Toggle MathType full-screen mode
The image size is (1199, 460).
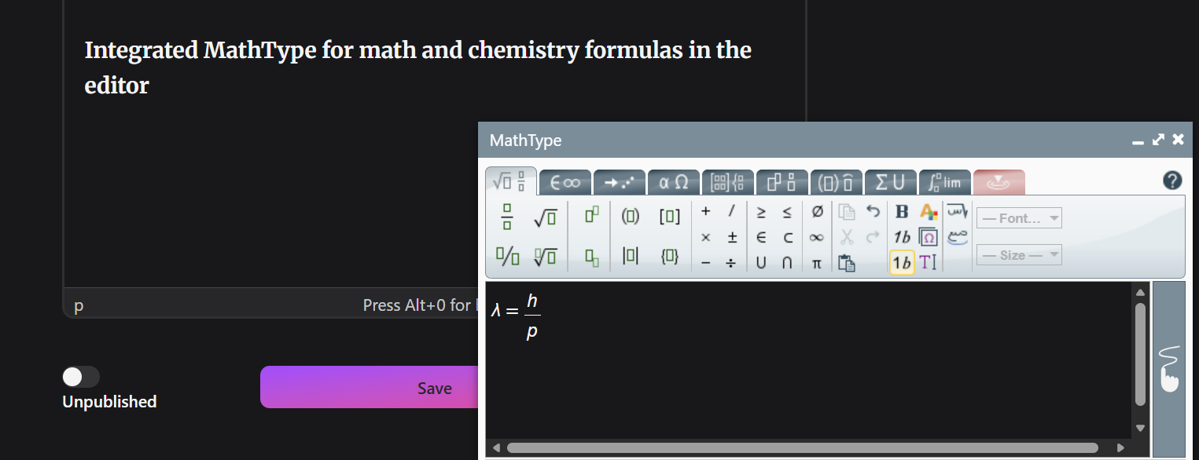click(1158, 140)
